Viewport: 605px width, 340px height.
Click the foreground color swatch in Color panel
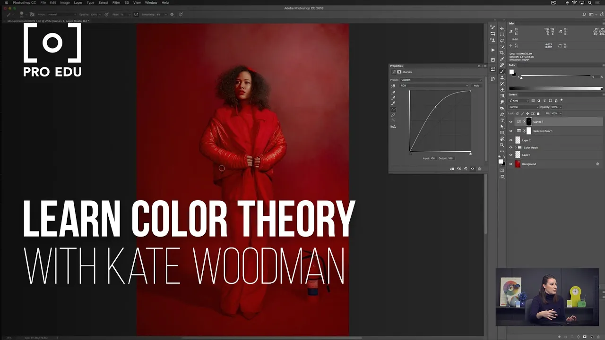511,72
